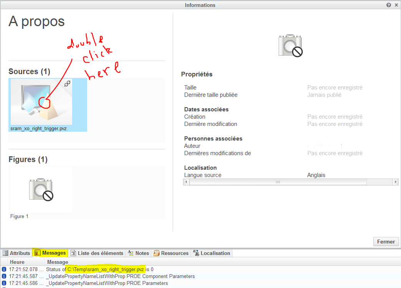Open the Liste des éléments tab
This screenshot has height=288, width=401.
coord(97,253)
